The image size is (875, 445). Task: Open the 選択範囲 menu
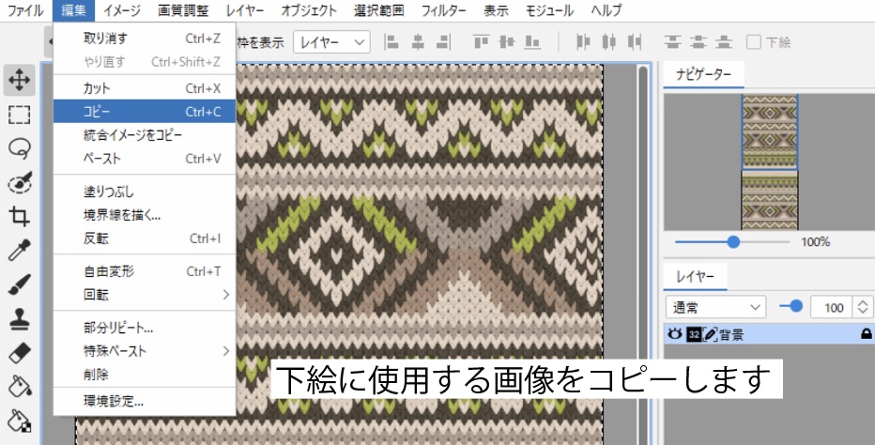[379, 10]
